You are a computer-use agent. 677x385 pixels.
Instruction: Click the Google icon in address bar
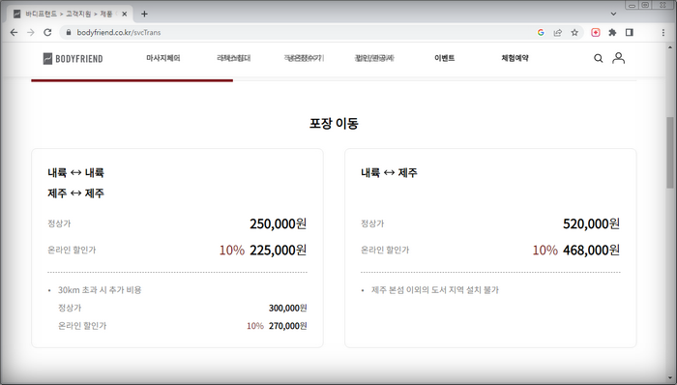point(541,32)
